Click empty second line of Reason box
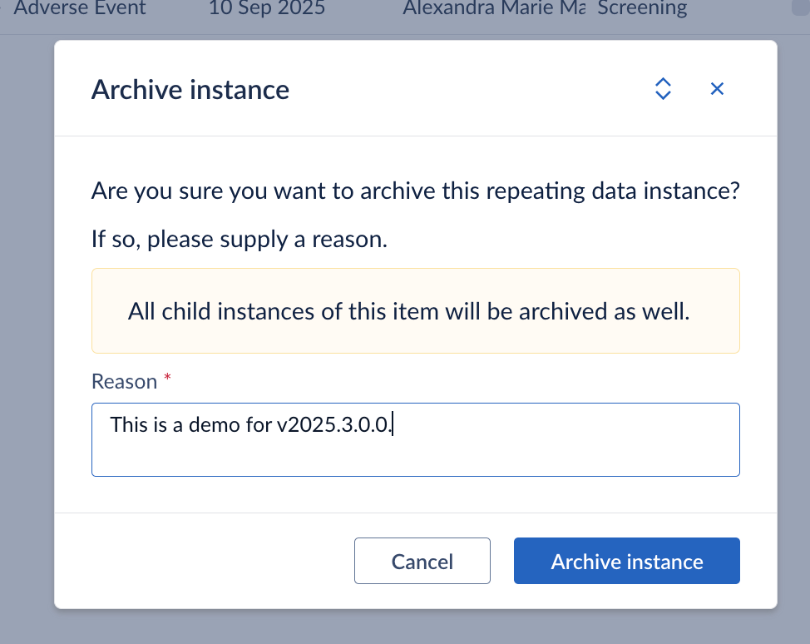Viewport: 810px width, 644px height. tap(414, 457)
